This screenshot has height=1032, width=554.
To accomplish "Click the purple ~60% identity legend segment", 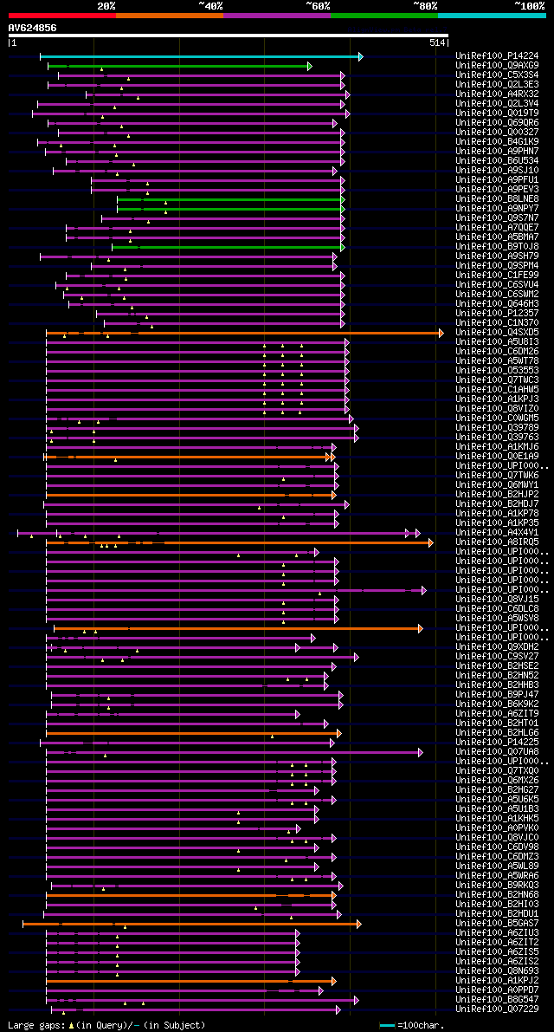I will coord(277,15).
